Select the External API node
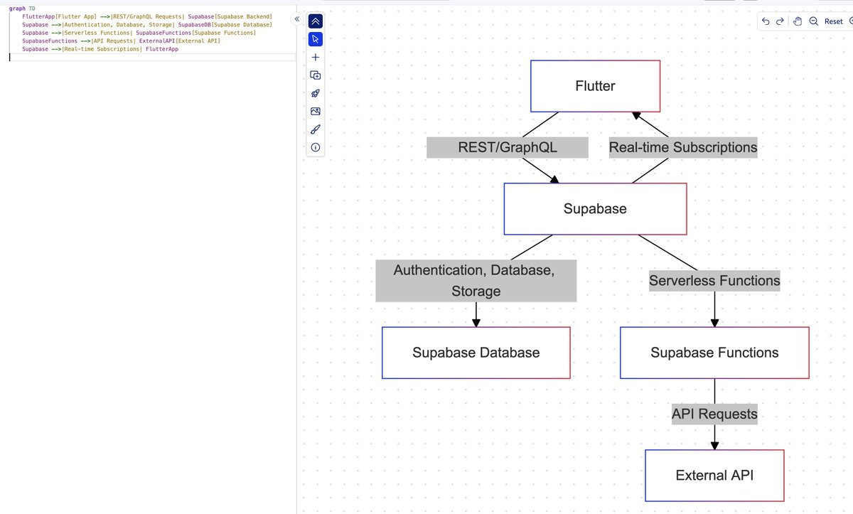853x514 pixels. coord(714,476)
